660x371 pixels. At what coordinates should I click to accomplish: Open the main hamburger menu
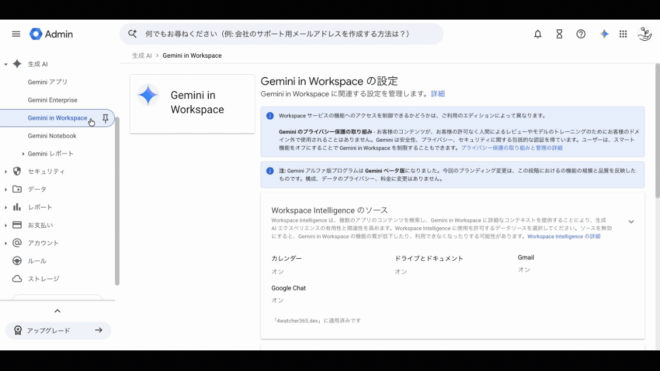click(16, 34)
